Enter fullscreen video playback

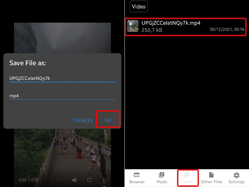(89, 180)
